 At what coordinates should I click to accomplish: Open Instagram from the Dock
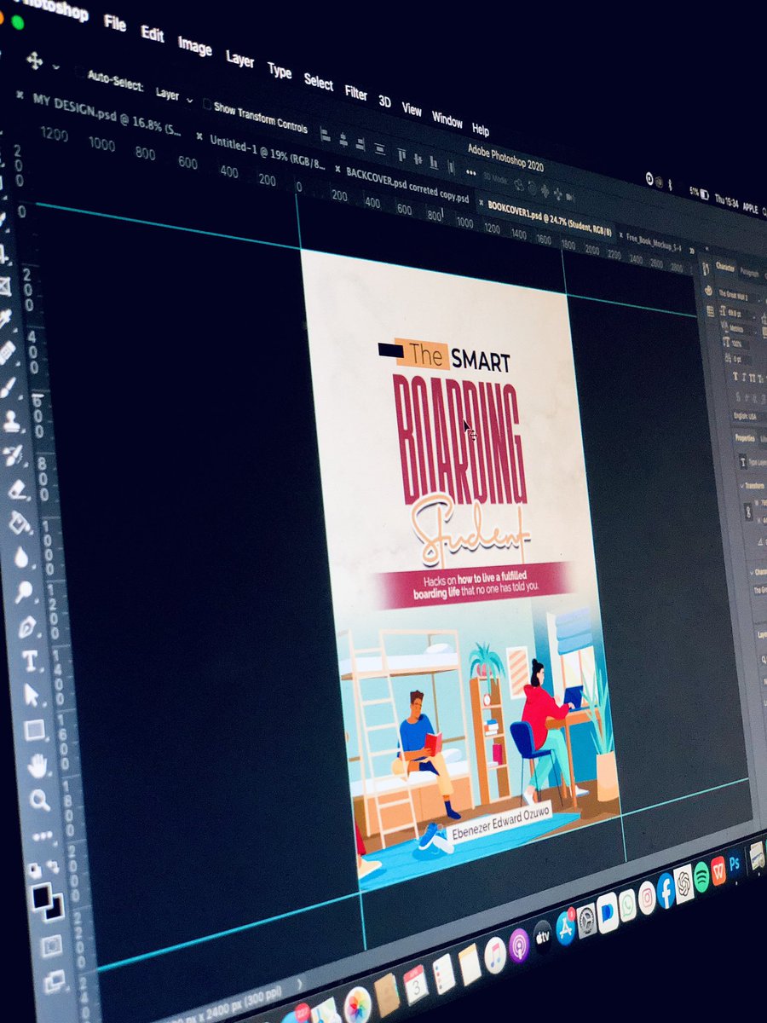tap(647, 897)
